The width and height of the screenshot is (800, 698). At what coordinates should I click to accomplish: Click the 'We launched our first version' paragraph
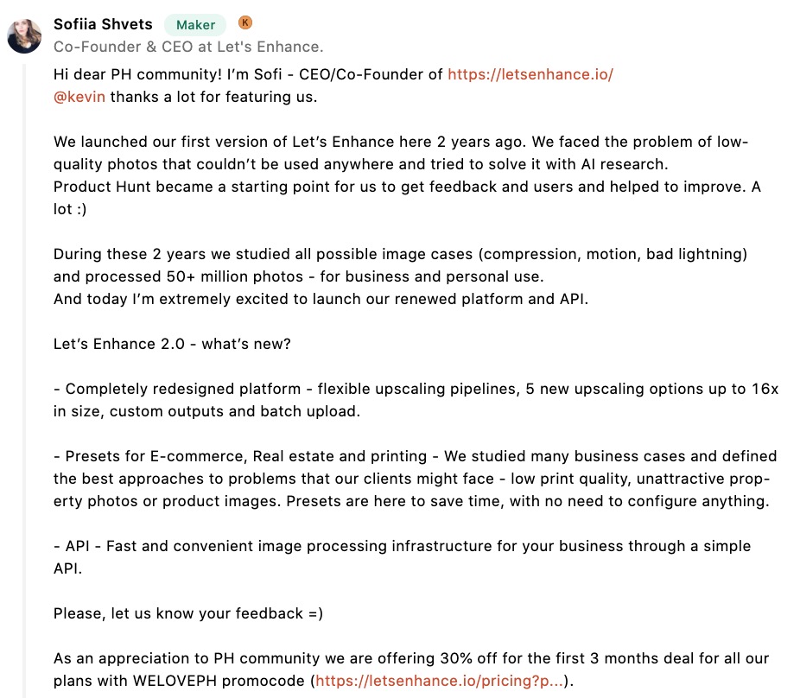401,153
